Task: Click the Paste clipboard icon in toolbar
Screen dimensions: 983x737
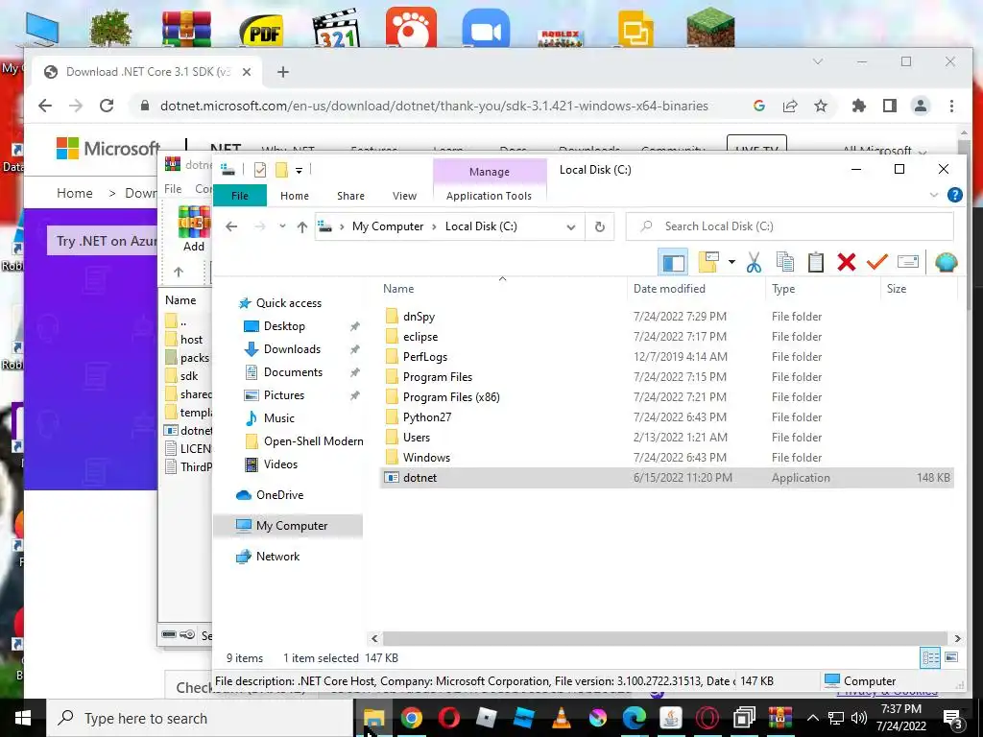Action: pyautogui.click(x=816, y=263)
